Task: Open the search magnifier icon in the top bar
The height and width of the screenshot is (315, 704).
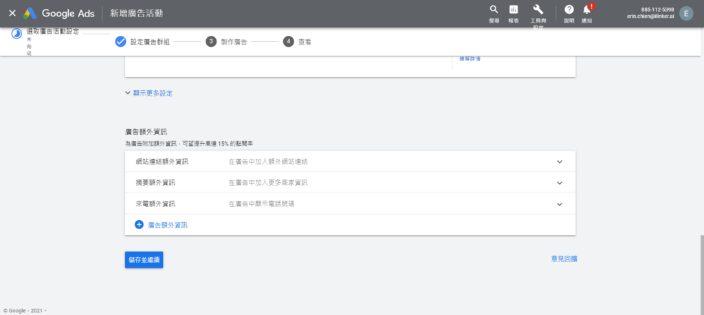Action: [494, 10]
